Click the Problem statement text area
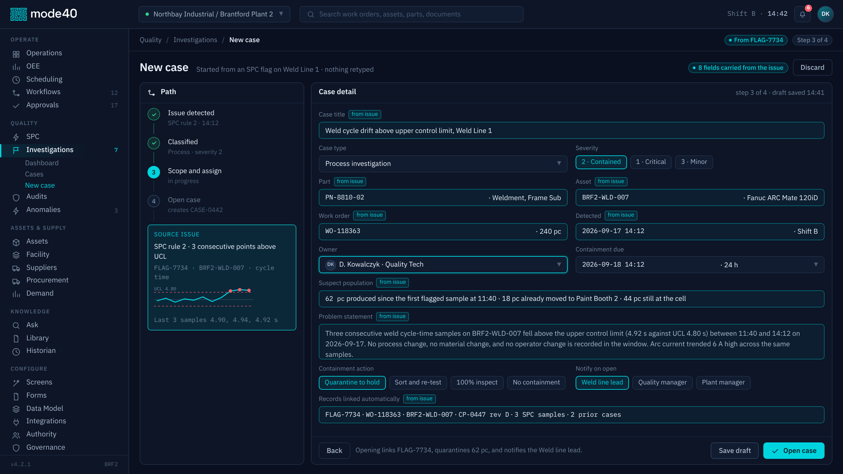 [571, 342]
